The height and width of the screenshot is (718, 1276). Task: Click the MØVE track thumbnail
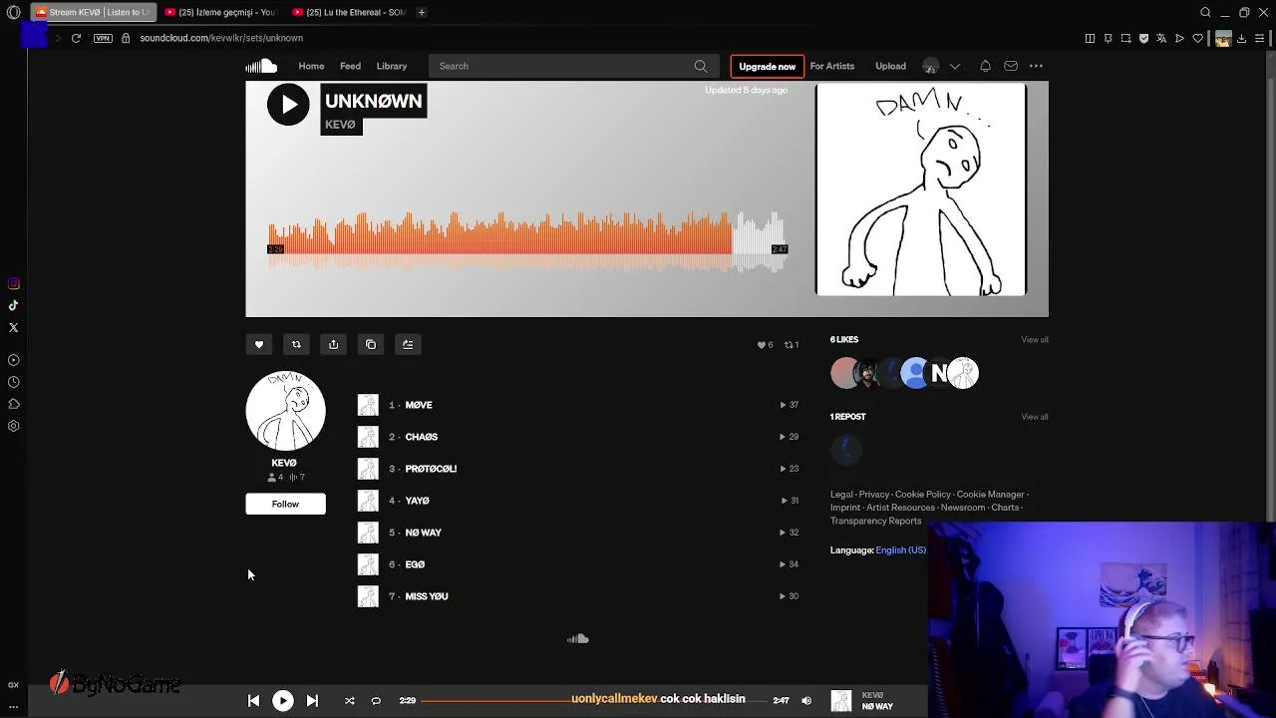(368, 405)
